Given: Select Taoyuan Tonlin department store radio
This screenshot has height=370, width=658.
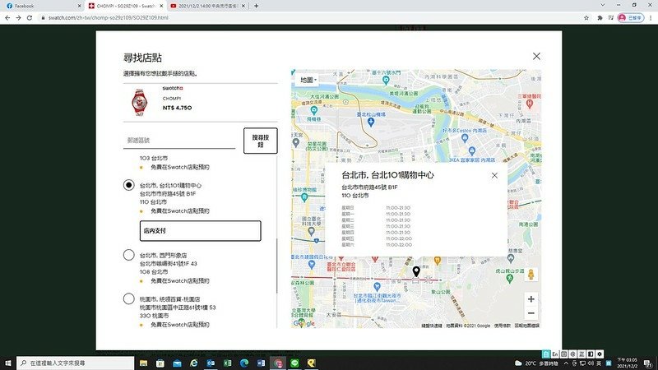Looking at the screenshot, I should coord(129,298).
